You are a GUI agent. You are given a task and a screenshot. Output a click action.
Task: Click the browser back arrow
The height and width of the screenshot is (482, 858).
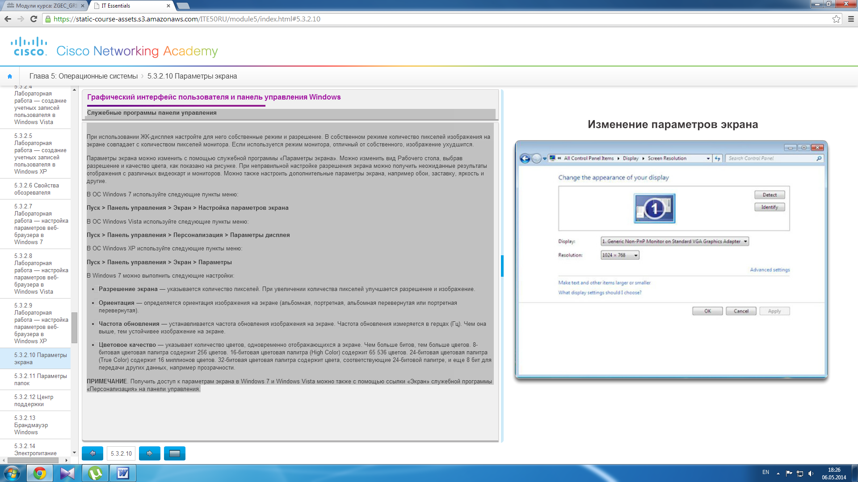(x=8, y=19)
